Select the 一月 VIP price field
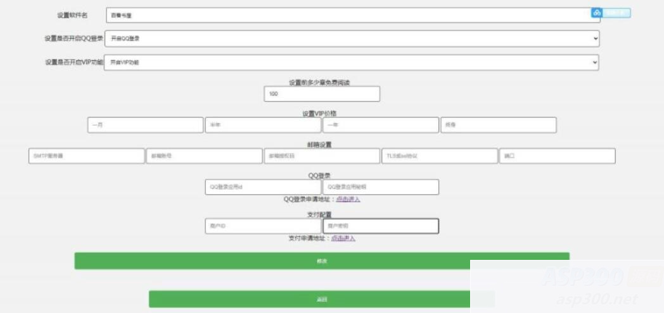The image size is (664, 313). pos(145,125)
